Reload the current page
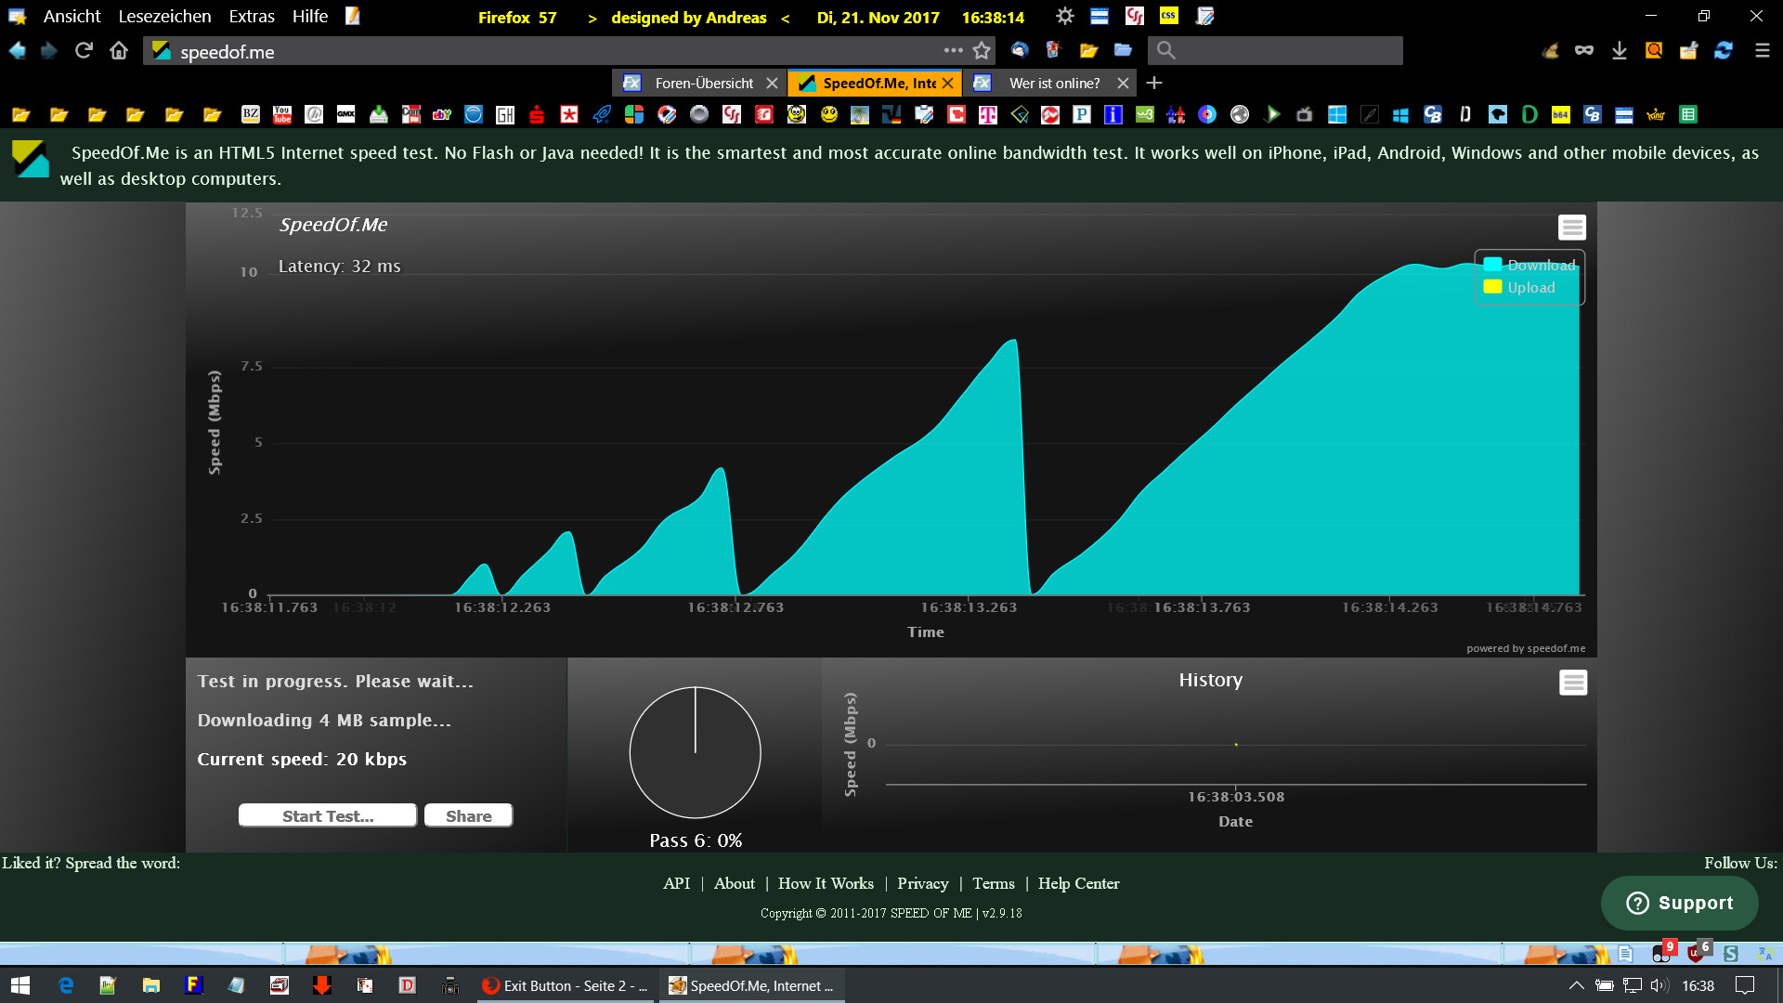This screenshot has height=1003, width=1783. (84, 50)
